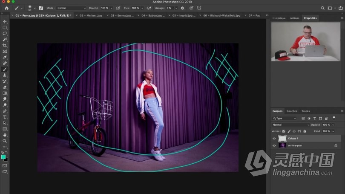The width and height of the screenshot is (345, 194).
Task: Click the Calque 1 layer thumbnail
Action: click(282, 138)
